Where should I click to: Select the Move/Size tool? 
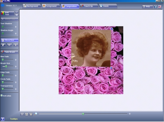[x=9, y=40]
